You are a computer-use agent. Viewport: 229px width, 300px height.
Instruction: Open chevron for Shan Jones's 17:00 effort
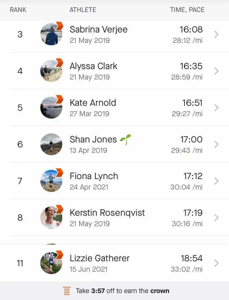(216, 144)
